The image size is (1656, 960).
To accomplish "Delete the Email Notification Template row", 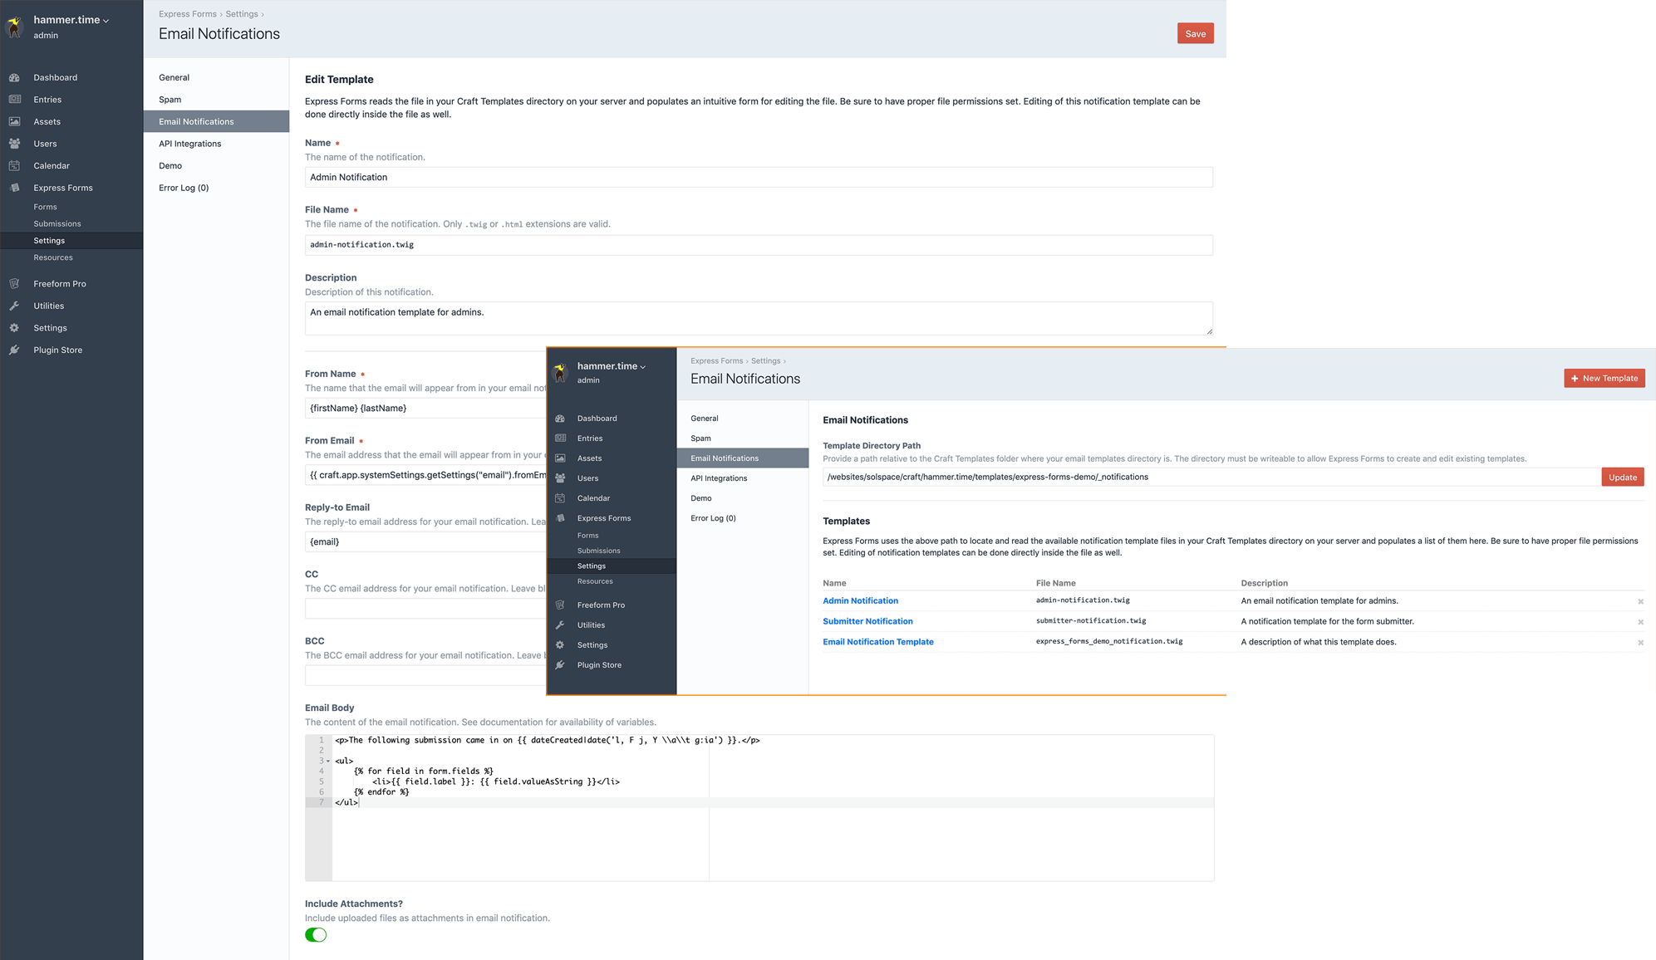I will click(1640, 643).
